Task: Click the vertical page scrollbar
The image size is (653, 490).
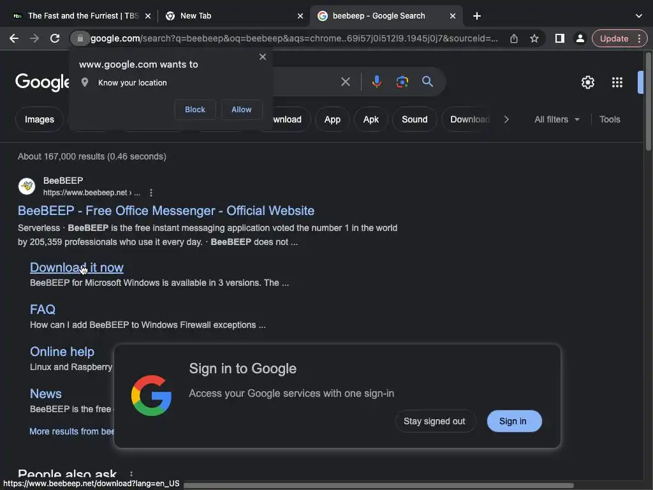Action: point(648,101)
